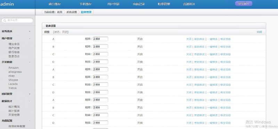Collapse the 充值配置 sidebar section
Screen dimensions: 278x129
point(30,121)
